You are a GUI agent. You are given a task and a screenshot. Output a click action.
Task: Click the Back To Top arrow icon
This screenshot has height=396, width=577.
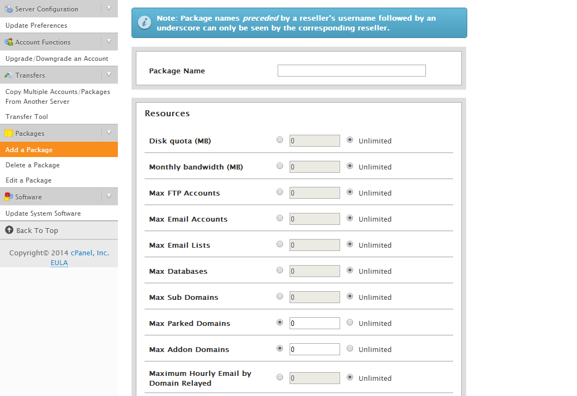pyautogui.click(x=9, y=230)
